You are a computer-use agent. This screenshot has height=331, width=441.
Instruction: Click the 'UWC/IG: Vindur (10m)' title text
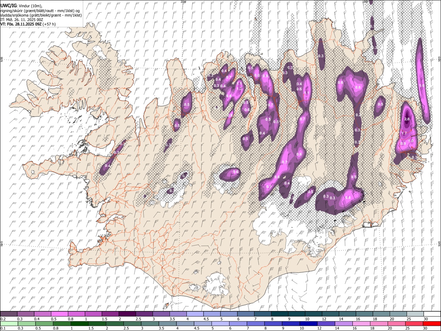(21, 6)
